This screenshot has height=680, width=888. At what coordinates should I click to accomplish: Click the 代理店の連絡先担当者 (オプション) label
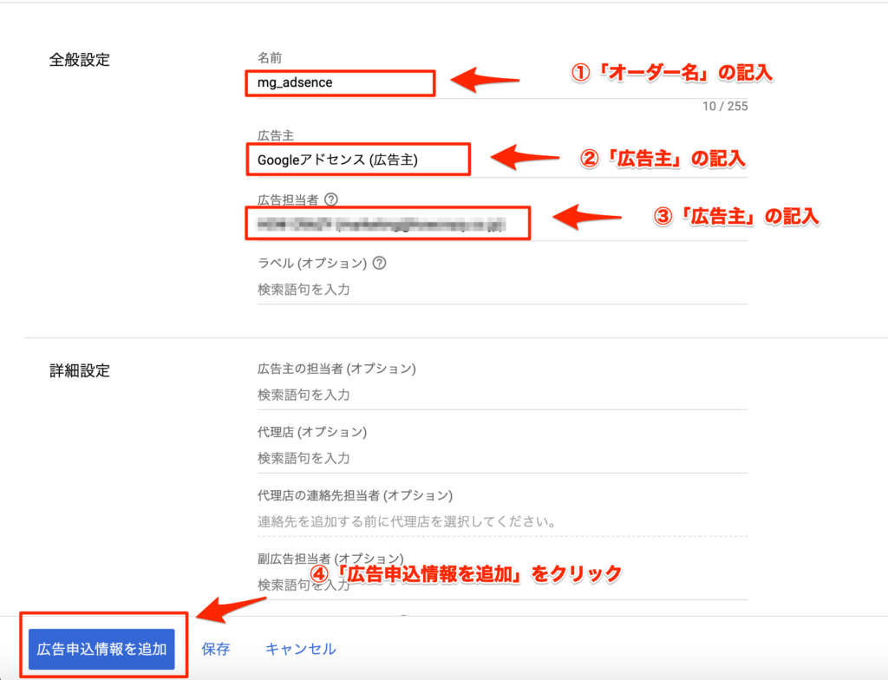[x=355, y=496]
